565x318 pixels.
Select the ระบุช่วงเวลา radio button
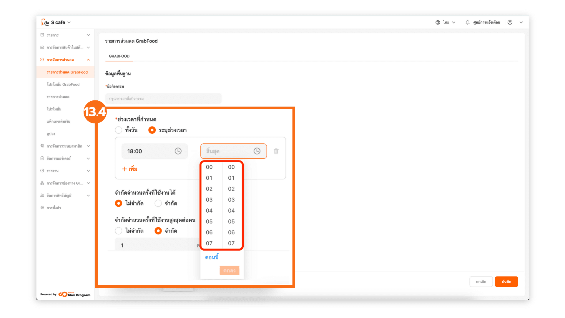(152, 130)
